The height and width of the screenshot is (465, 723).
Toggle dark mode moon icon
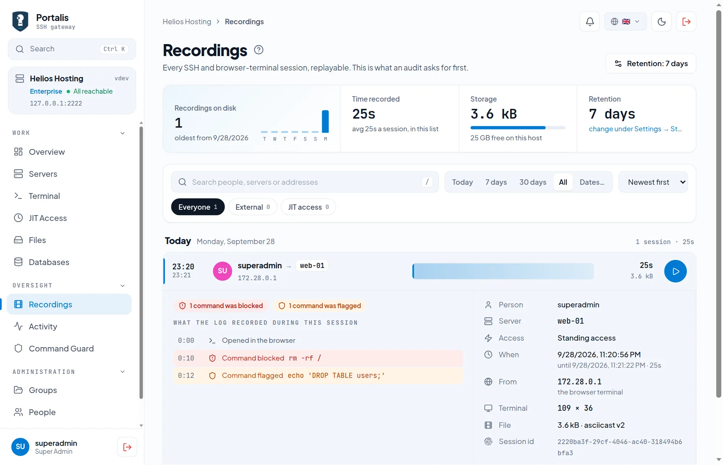point(661,22)
